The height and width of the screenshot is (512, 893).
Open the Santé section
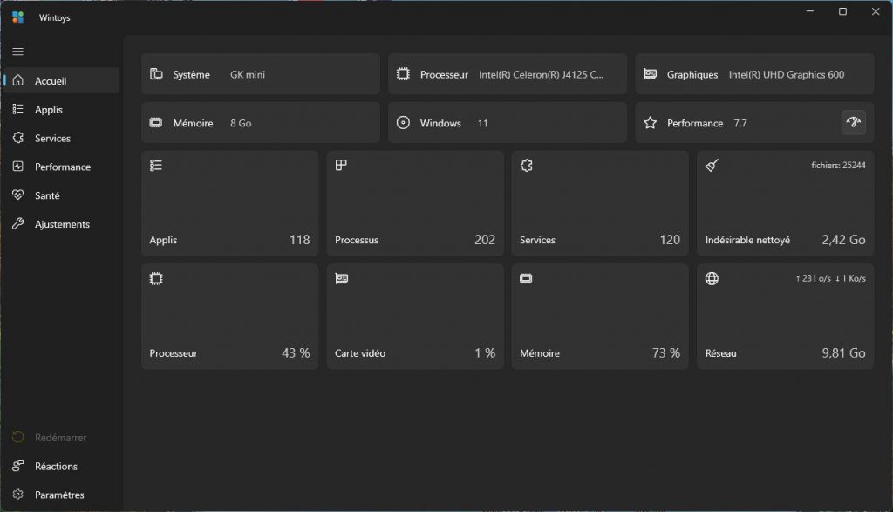point(62,195)
